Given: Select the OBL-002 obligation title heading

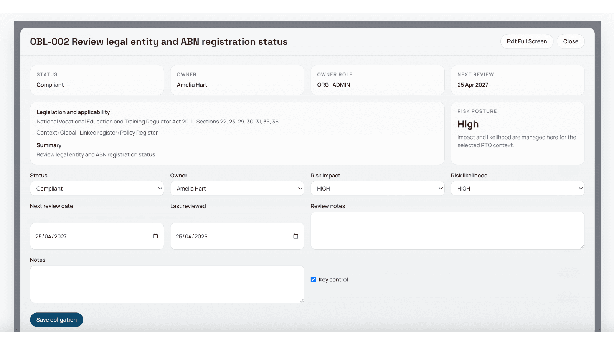Looking at the screenshot, I should [159, 42].
